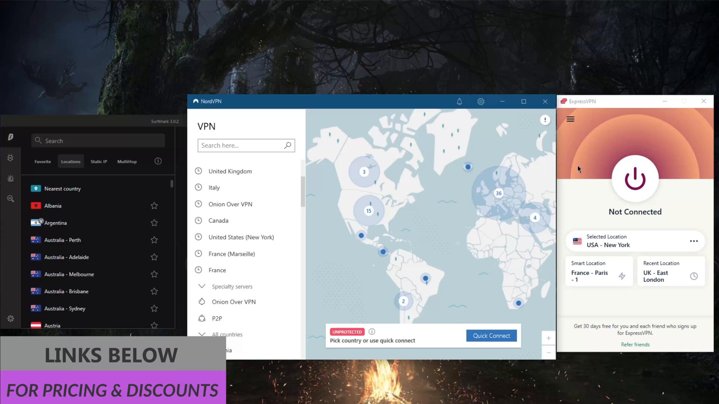Collapse the Specialty servers section
Screen dimensions: 719x404
tap(202, 287)
